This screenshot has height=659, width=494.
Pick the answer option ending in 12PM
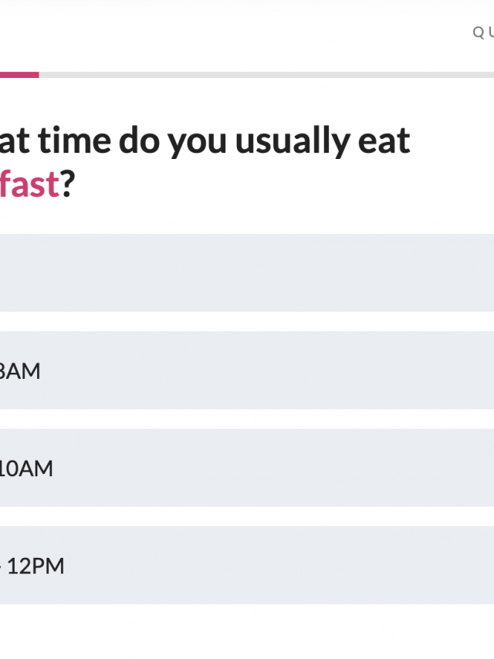point(247,565)
